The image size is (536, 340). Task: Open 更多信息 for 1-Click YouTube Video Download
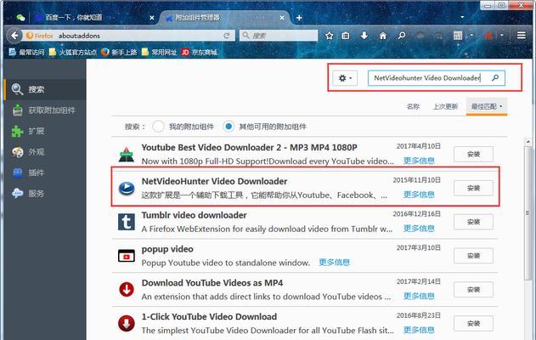(x=419, y=330)
